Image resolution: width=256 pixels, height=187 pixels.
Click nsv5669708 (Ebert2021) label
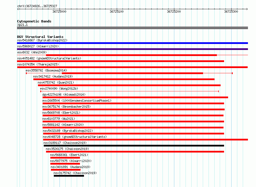[x=61, y=113]
